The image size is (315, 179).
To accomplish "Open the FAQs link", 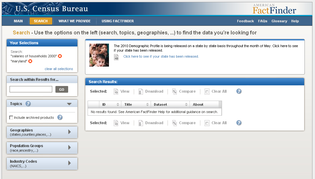I will [262, 21].
